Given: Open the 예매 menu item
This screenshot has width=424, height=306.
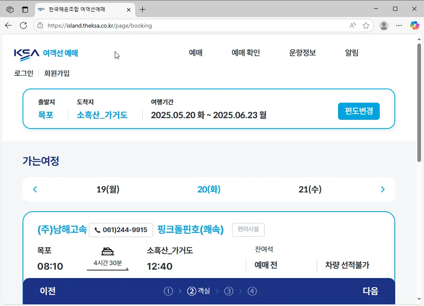Looking at the screenshot, I should pos(196,53).
